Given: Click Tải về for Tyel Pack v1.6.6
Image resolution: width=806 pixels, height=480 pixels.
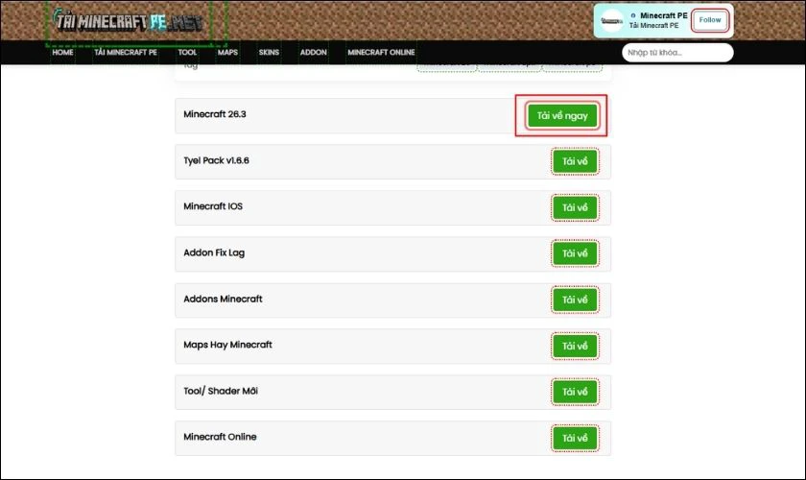Looking at the screenshot, I should click(x=575, y=161).
